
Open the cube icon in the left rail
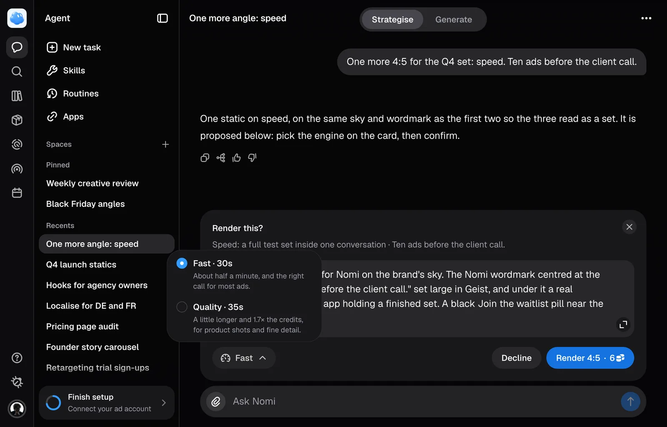[17, 120]
